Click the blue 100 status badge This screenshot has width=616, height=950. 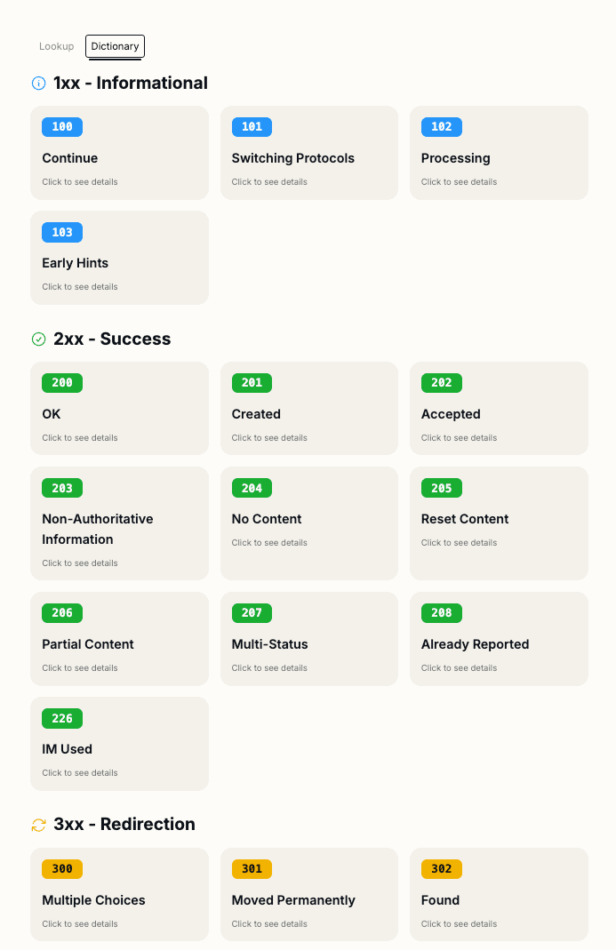pos(61,126)
